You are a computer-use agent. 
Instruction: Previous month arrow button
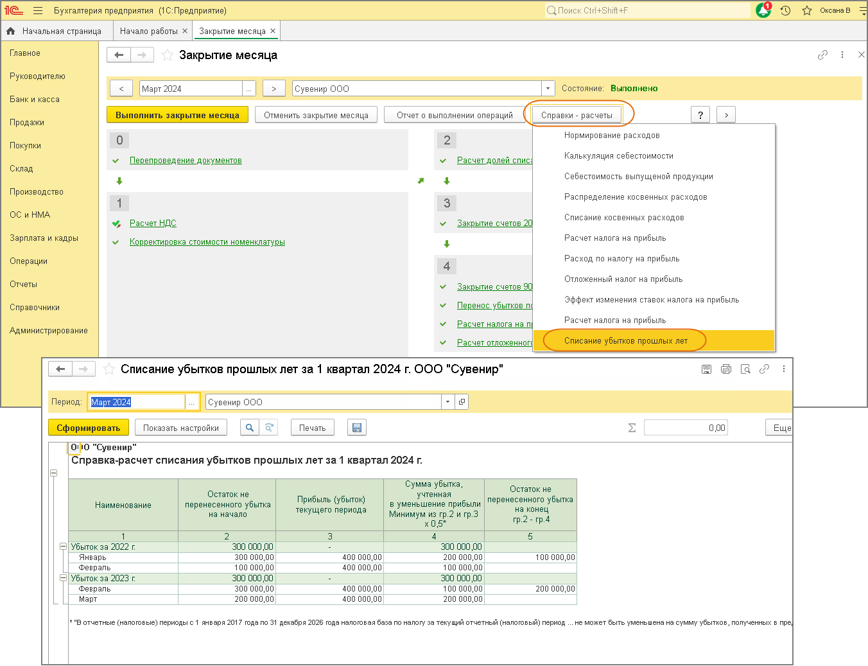121,89
